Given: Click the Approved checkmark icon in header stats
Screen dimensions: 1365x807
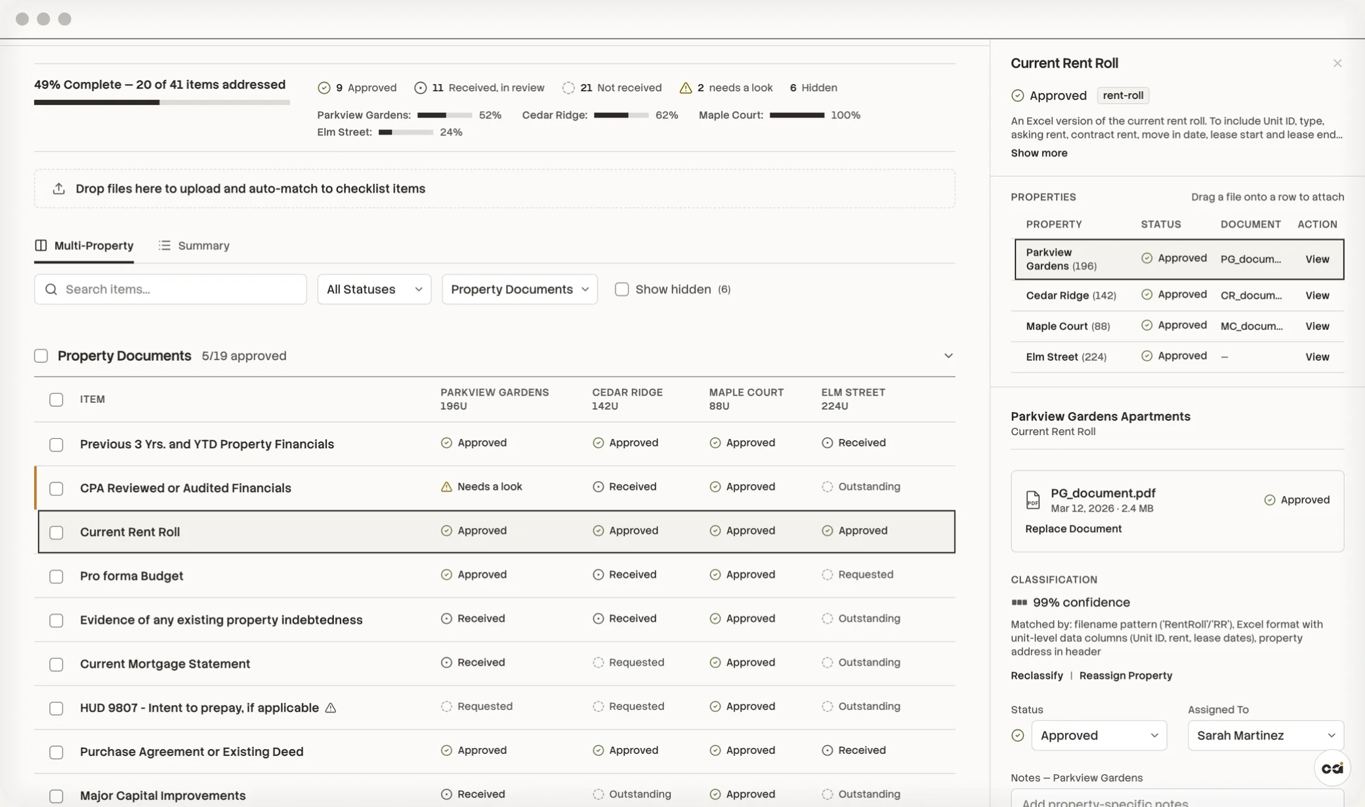Looking at the screenshot, I should 324,88.
